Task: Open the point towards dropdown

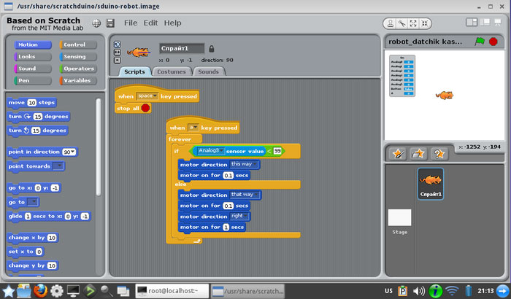Action: coord(58,166)
